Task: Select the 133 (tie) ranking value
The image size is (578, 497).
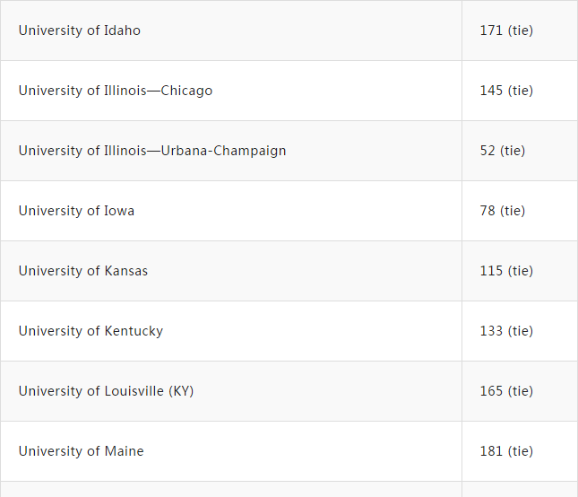Action: (x=506, y=331)
